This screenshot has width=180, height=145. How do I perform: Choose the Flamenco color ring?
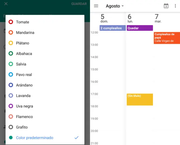point(11,117)
